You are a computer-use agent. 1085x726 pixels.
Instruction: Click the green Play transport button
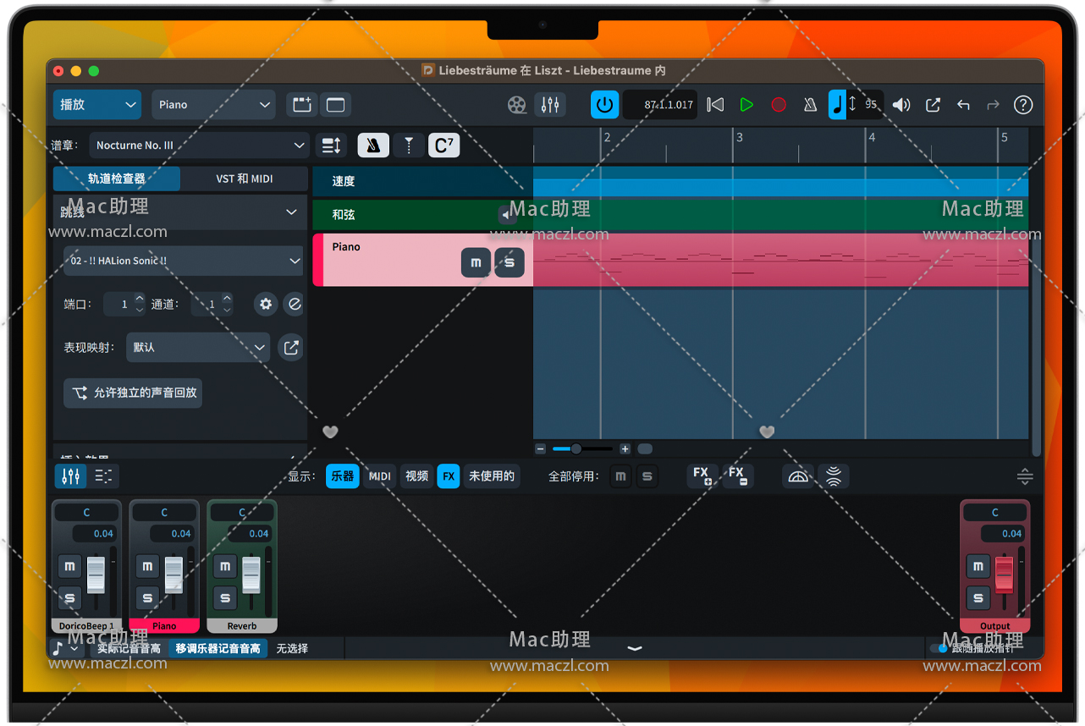(746, 105)
